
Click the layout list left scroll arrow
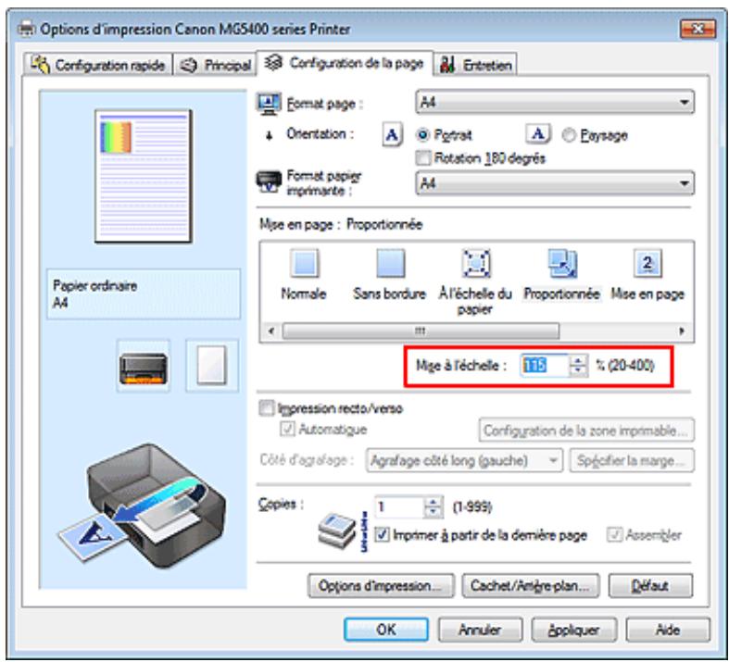[x=271, y=331]
